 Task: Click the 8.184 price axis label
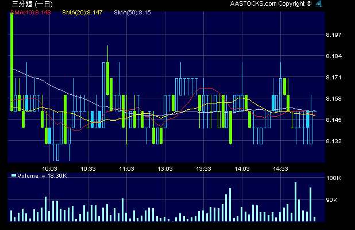click(x=334, y=56)
